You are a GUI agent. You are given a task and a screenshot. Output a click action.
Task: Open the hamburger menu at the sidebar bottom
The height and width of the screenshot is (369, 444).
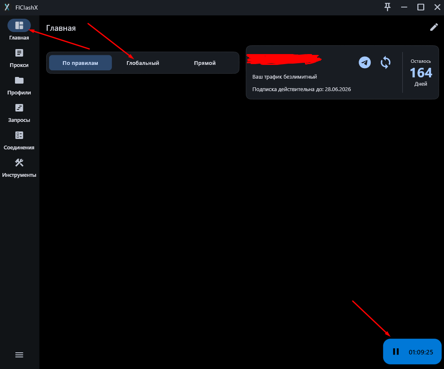click(19, 354)
